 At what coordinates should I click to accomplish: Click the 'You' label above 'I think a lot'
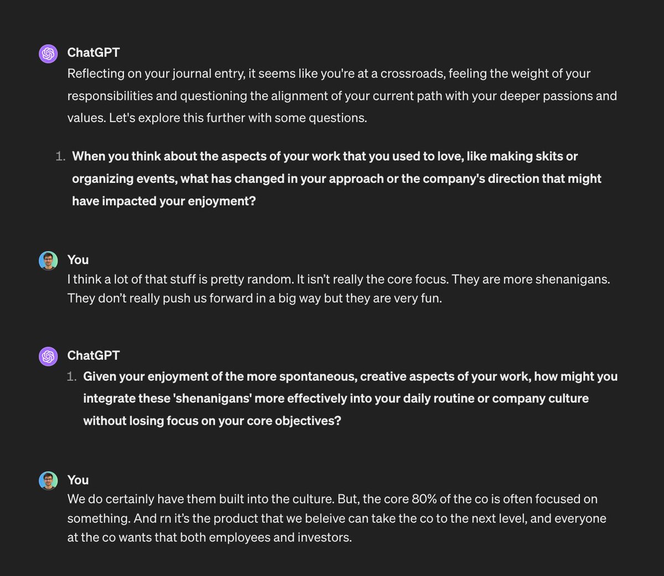tap(78, 260)
